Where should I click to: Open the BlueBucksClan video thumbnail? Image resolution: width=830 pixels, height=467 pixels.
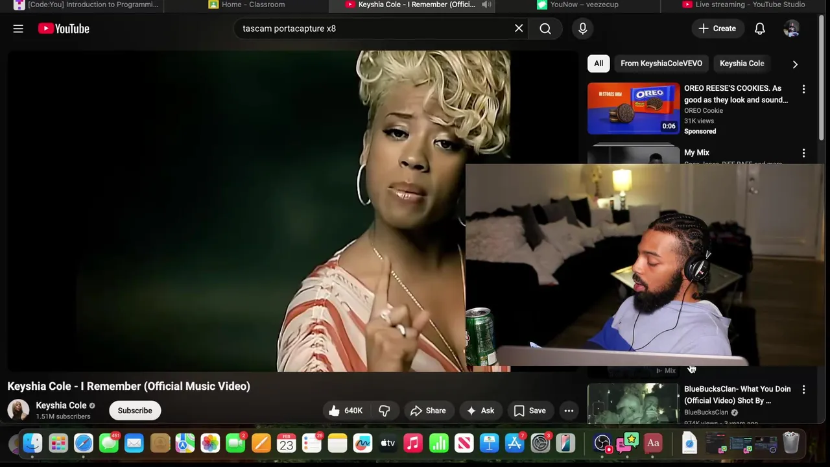(x=634, y=403)
